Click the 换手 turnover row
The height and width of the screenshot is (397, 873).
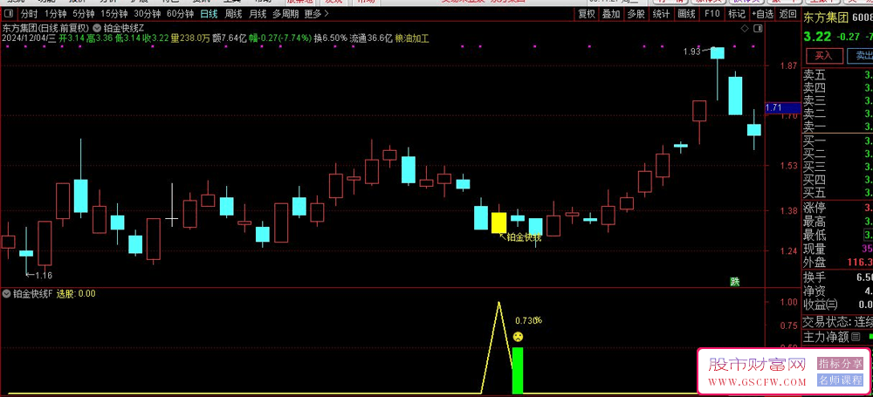(x=837, y=277)
